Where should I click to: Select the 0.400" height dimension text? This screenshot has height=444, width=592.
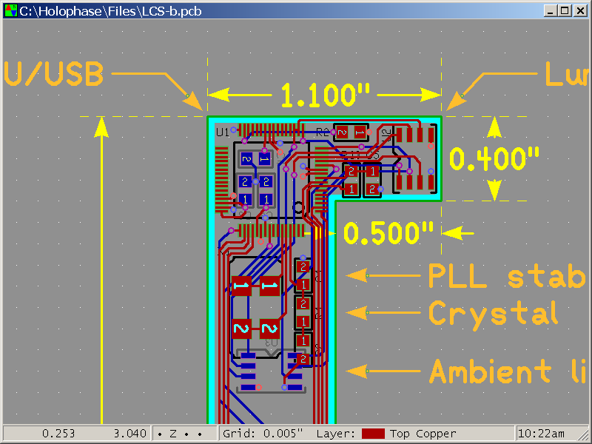(494, 159)
